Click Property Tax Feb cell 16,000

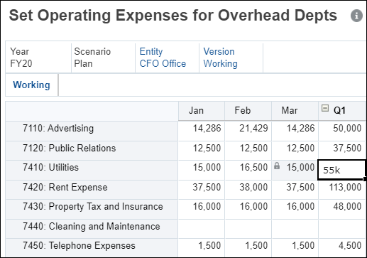click(x=248, y=209)
